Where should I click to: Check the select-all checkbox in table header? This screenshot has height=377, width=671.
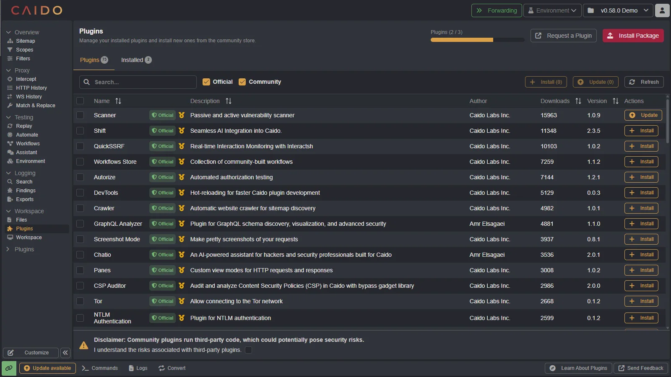[x=80, y=101]
